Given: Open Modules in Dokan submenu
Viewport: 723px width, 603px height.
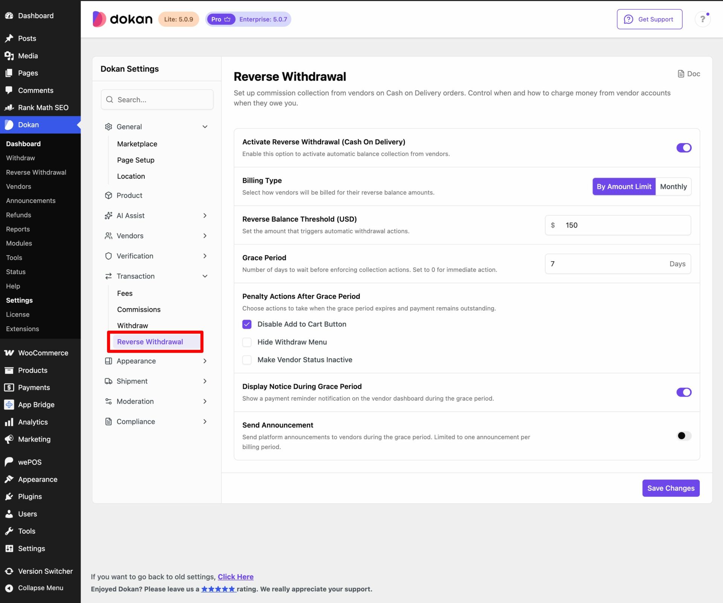Looking at the screenshot, I should pos(19,243).
